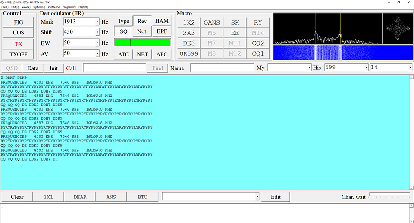Open the Profiles(S) menu

[53, 7]
